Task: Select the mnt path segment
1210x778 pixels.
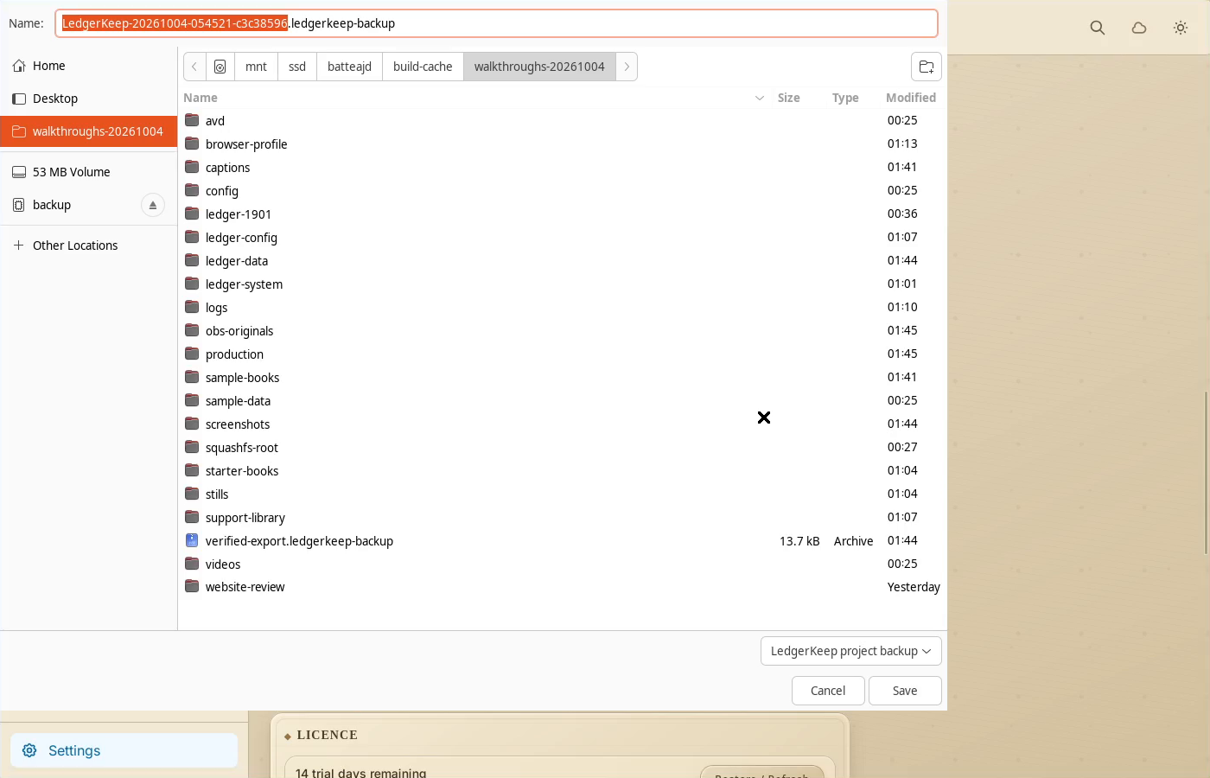Action: (256, 67)
